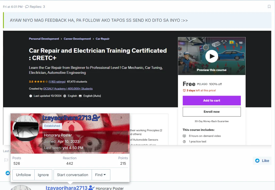
Task: Click the Reaction count 442
Action: [70, 163]
